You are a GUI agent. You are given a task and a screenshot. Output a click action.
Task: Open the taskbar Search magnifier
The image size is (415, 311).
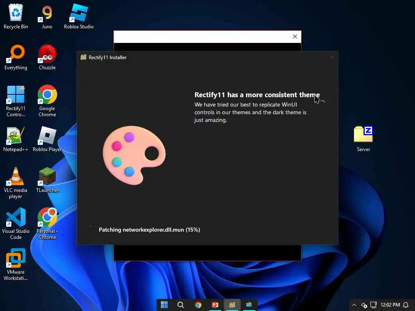tap(181, 305)
